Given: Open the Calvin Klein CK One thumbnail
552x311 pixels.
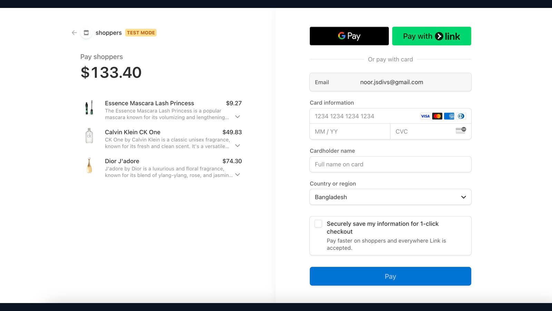Looking at the screenshot, I should point(89,136).
